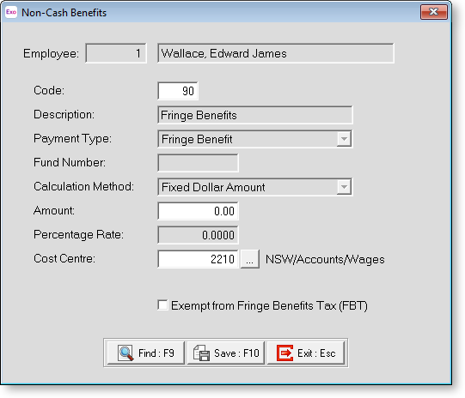This screenshot has height=398, width=465.
Task: Click the Find : F9 button label
Action: coord(156,353)
